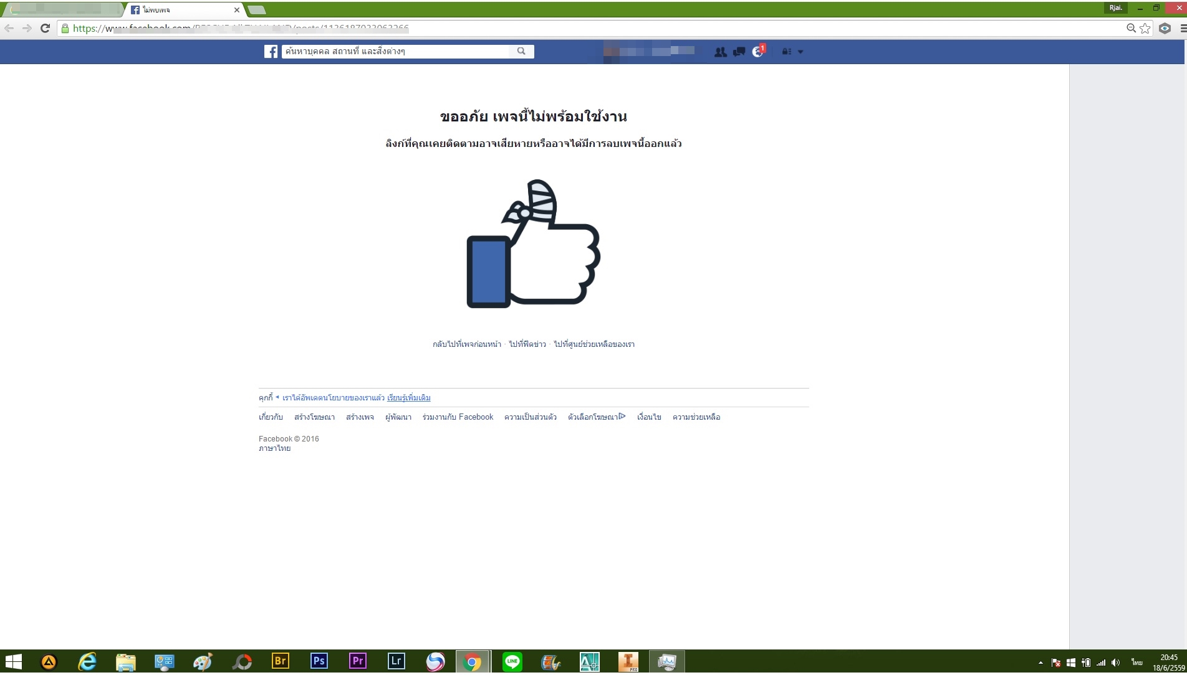Close the ไม่พบเพจ tab
This screenshot has height=675, width=1187.
coord(237,10)
